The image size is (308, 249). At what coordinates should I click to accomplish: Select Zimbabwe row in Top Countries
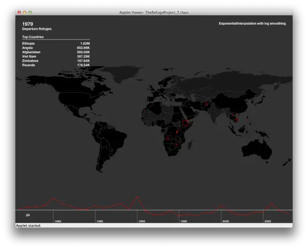pyautogui.click(x=56, y=61)
